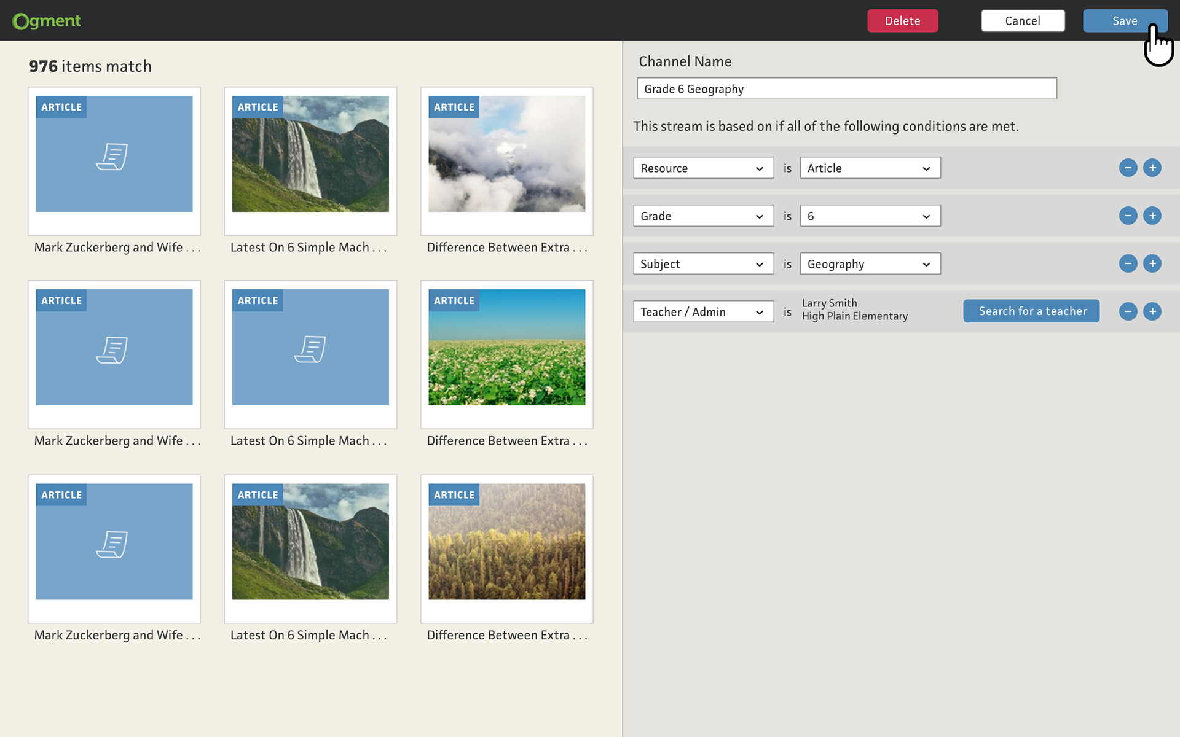Click first-row title 'Latest On 6 Simple Mach . . .'
This screenshot has height=737, width=1180.
click(x=309, y=247)
